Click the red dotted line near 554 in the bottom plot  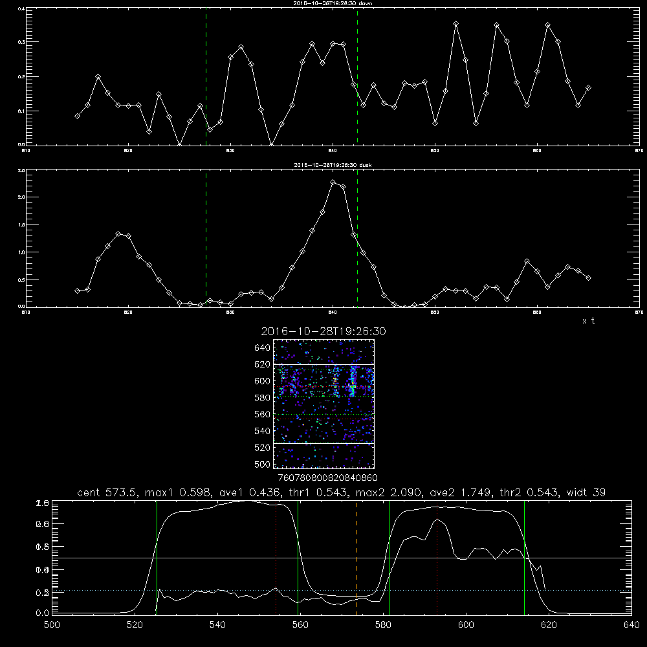(x=276, y=558)
